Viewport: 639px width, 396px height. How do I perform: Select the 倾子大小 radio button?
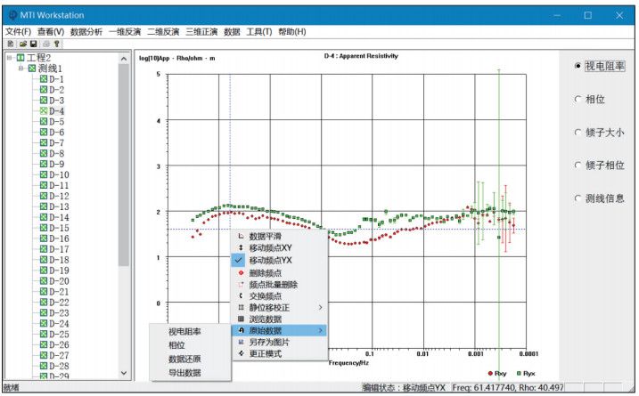coord(578,133)
